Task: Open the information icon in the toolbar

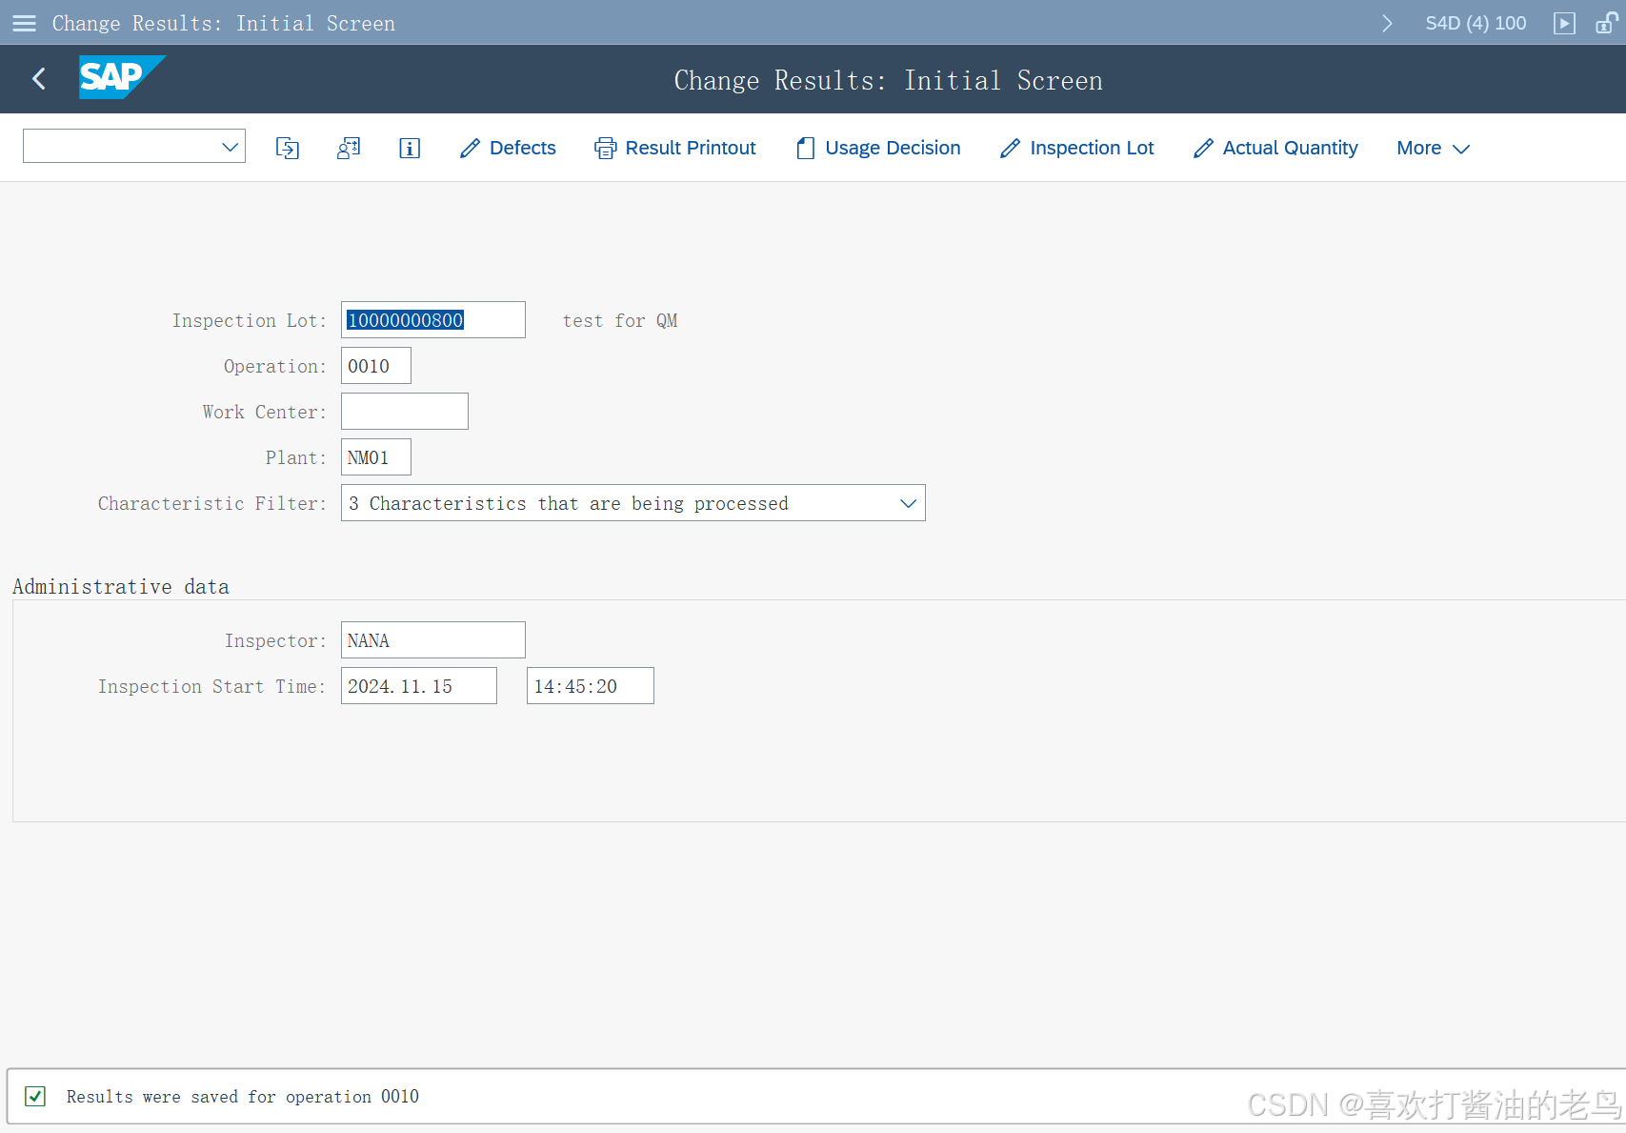Action: [x=409, y=148]
